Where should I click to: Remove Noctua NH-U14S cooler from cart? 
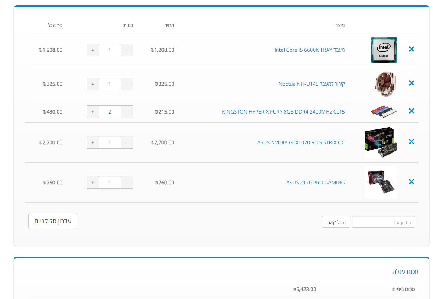click(x=411, y=83)
